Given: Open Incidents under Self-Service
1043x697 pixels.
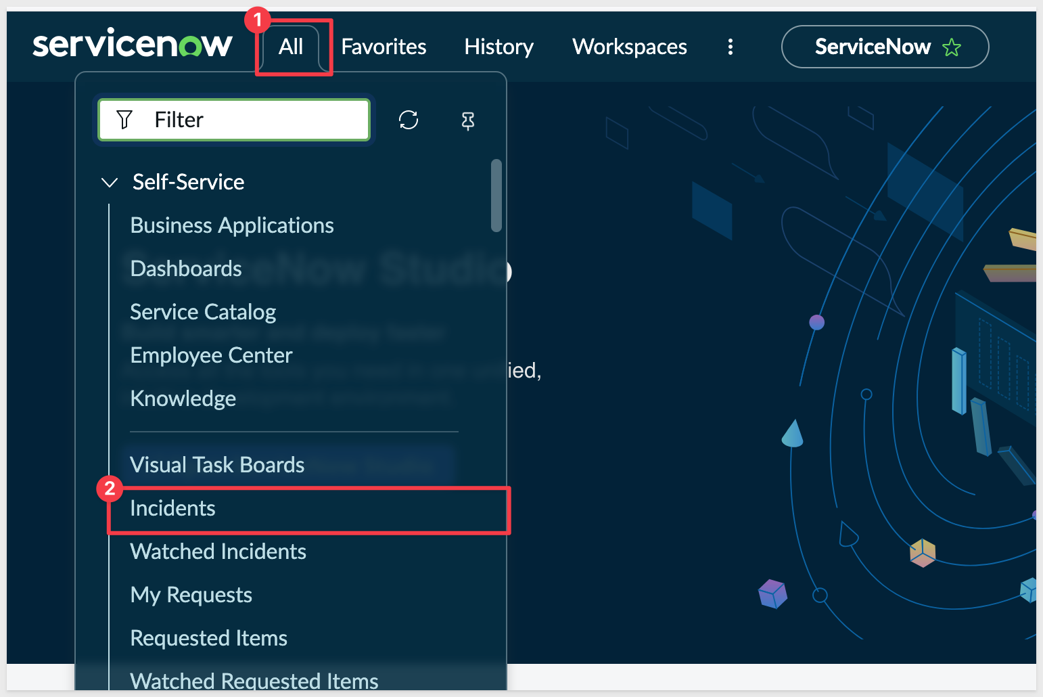Looking at the screenshot, I should (x=172, y=508).
